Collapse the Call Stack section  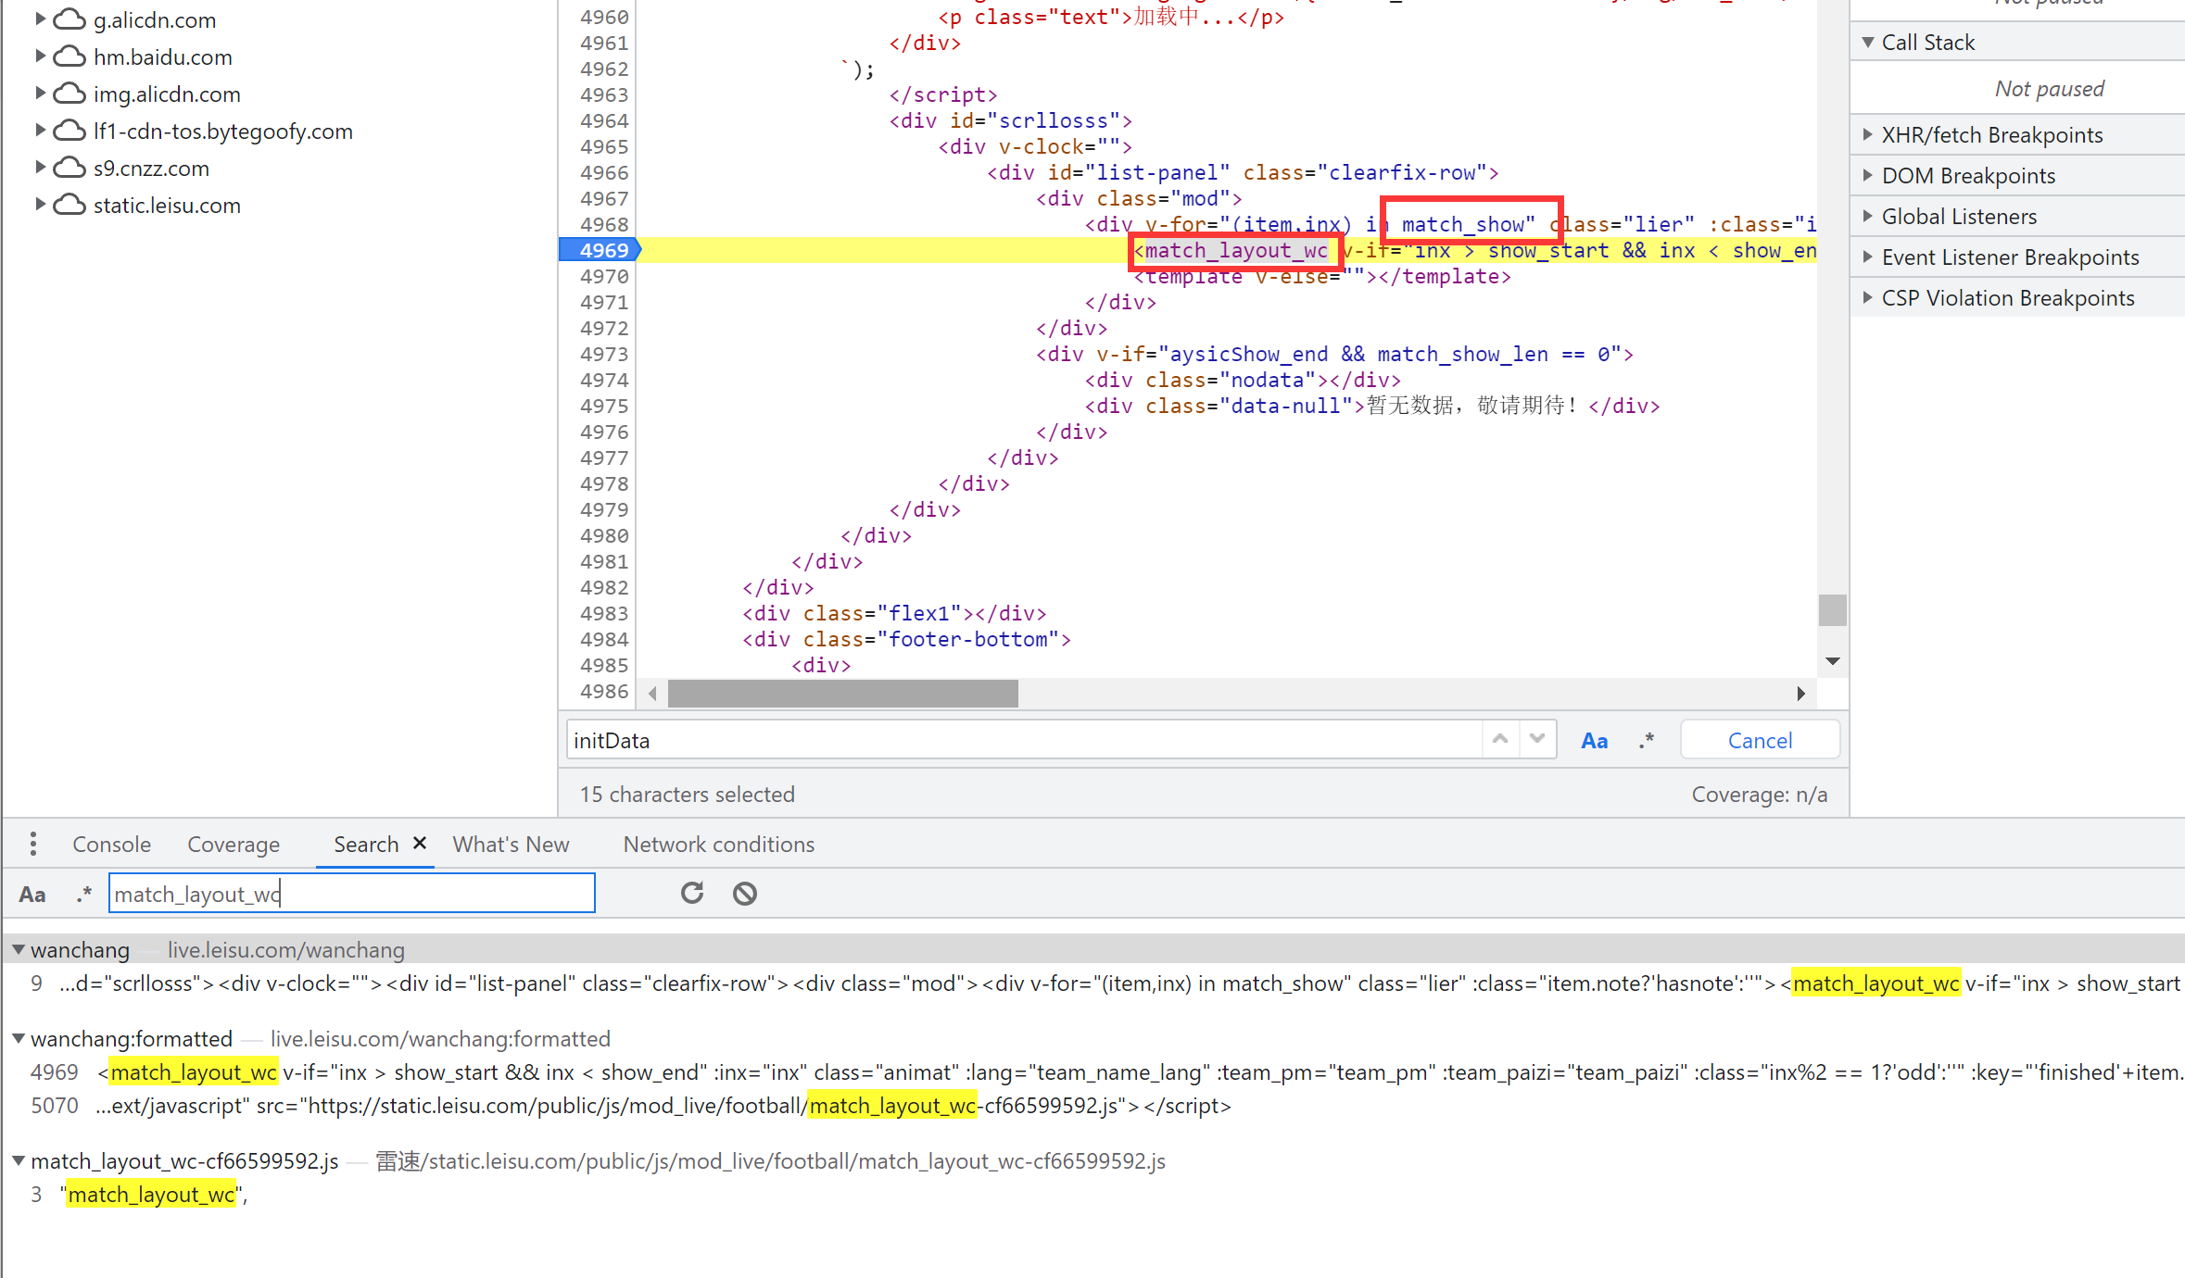click(1867, 43)
